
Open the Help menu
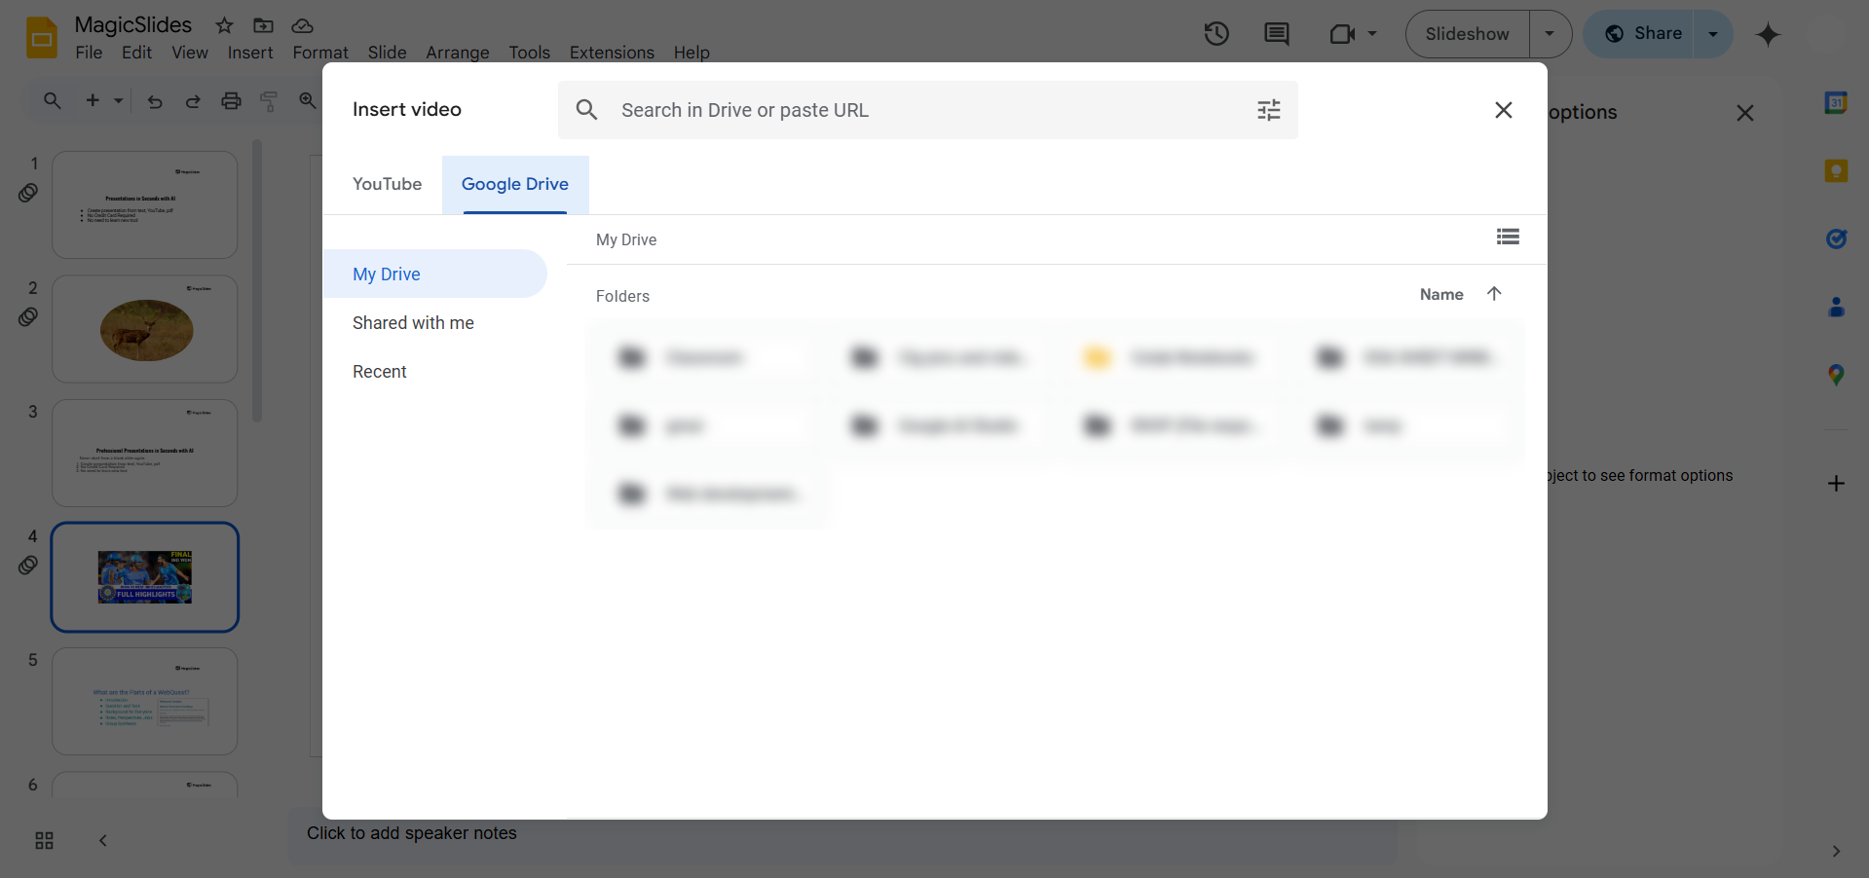(x=692, y=53)
